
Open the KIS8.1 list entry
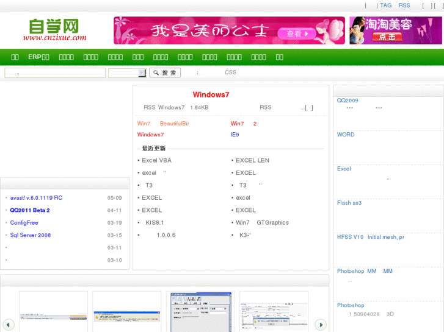click(155, 222)
